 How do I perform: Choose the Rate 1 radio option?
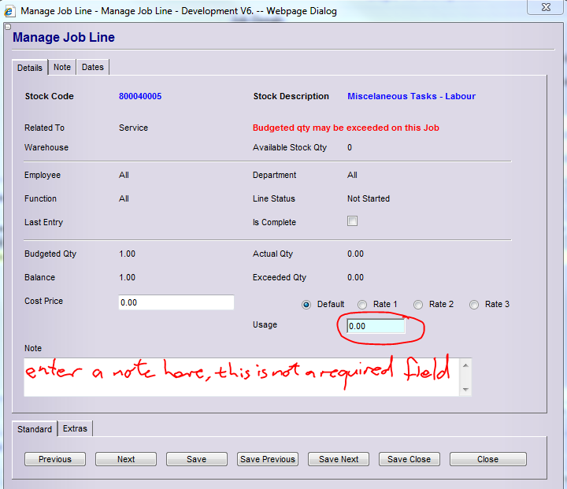coord(362,305)
